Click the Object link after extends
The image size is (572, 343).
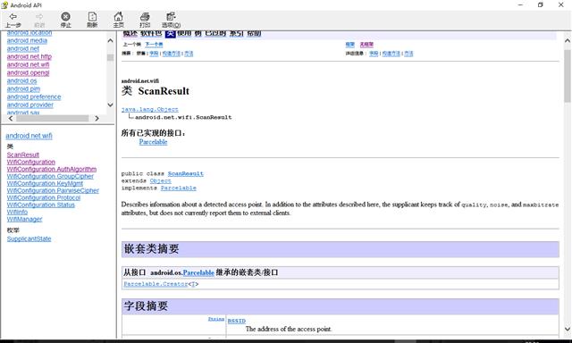click(x=161, y=180)
